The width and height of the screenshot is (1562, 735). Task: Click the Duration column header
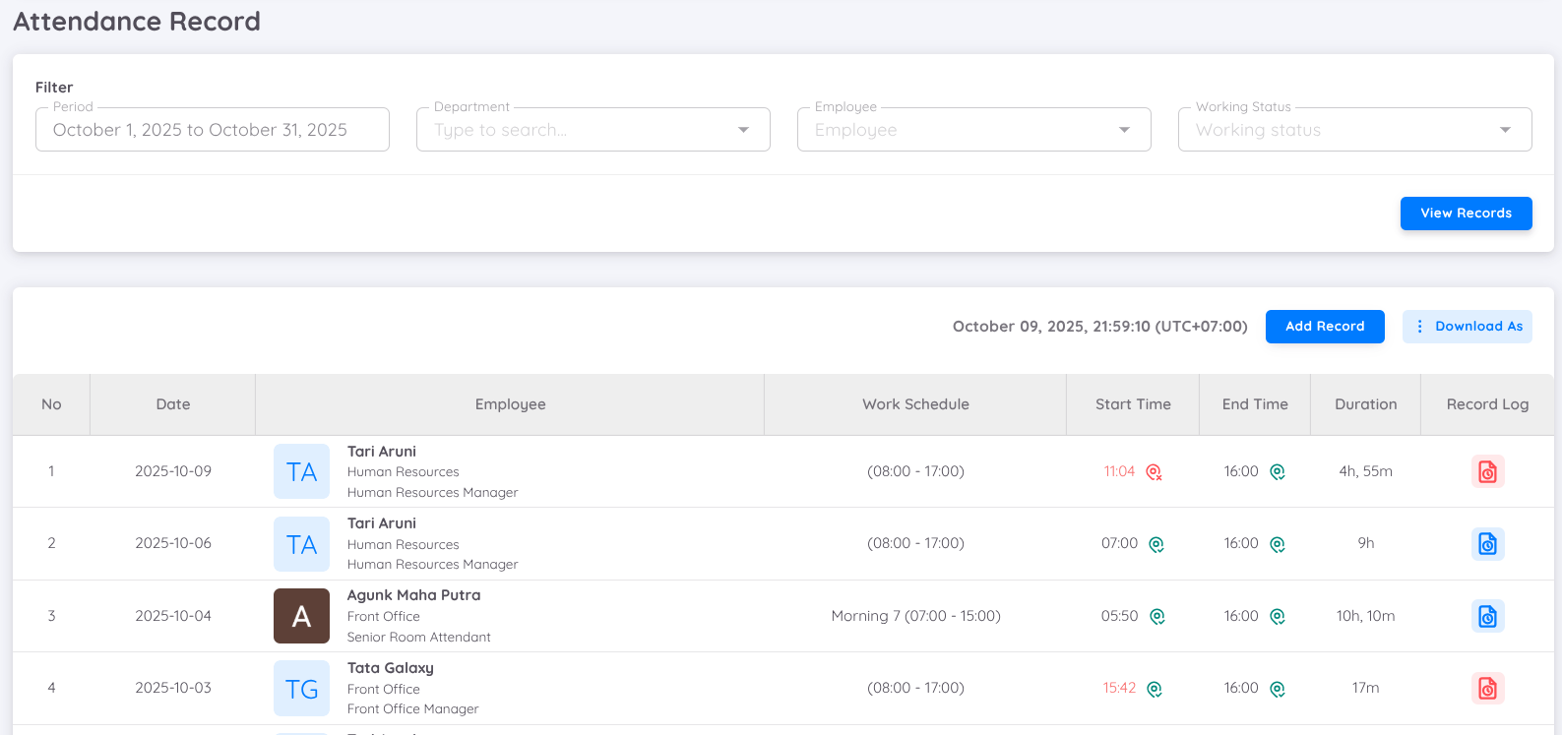(x=1365, y=404)
